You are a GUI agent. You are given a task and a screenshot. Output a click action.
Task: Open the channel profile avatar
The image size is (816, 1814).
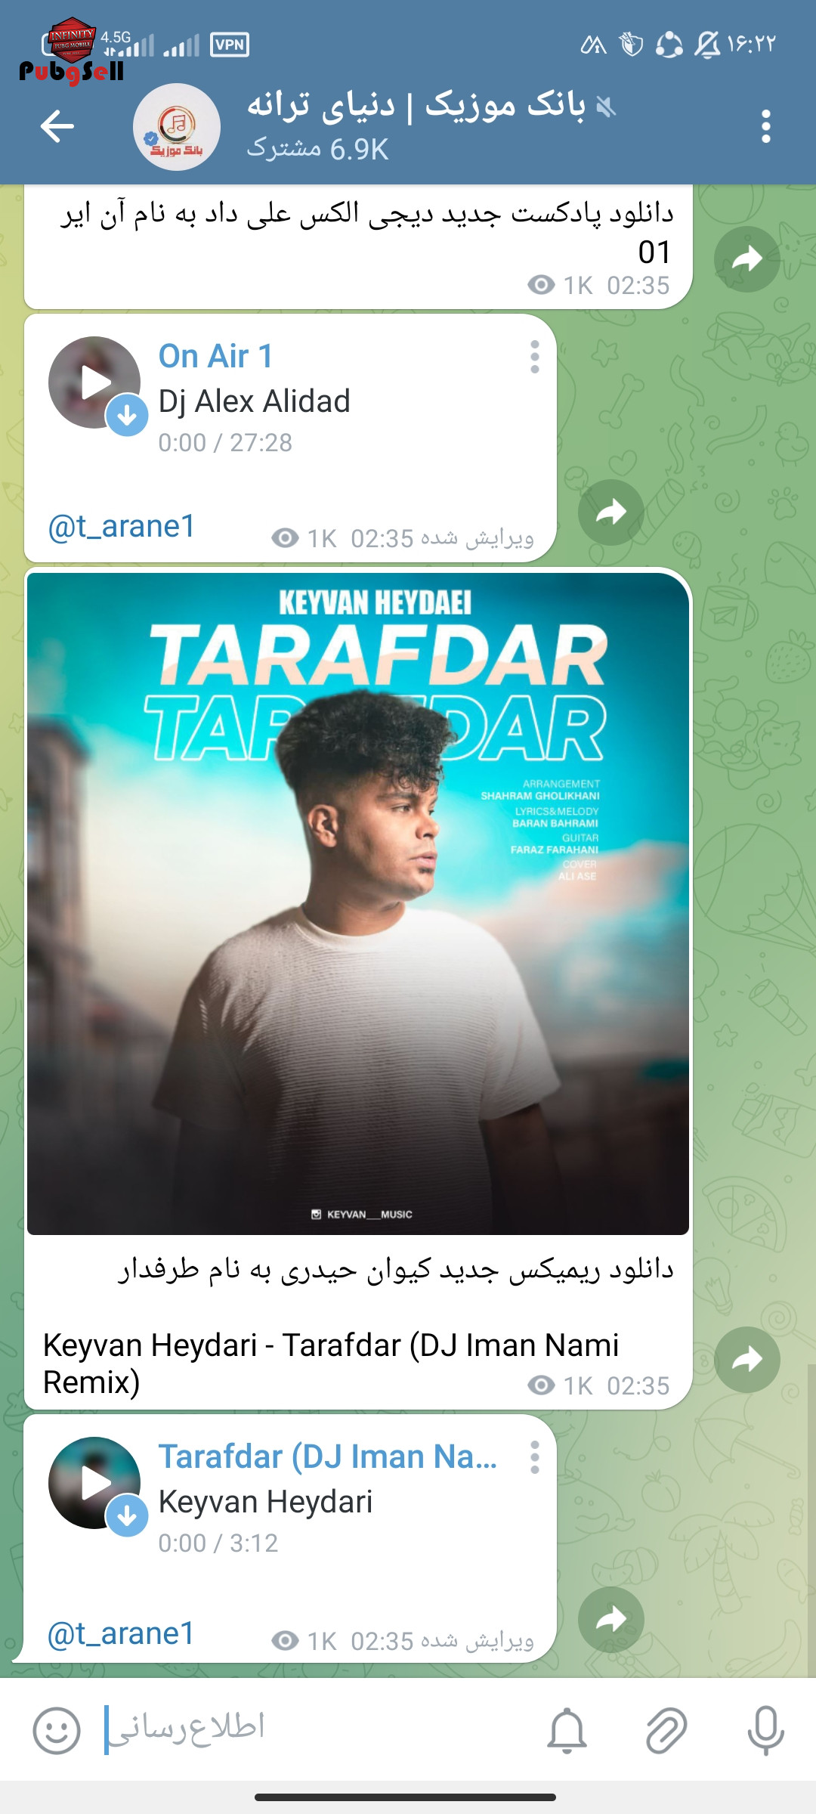tap(177, 126)
